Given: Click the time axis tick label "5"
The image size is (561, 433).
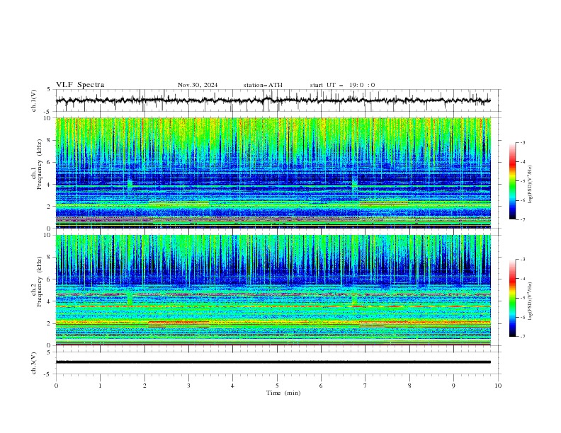Looking at the screenshot, I should [277, 386].
